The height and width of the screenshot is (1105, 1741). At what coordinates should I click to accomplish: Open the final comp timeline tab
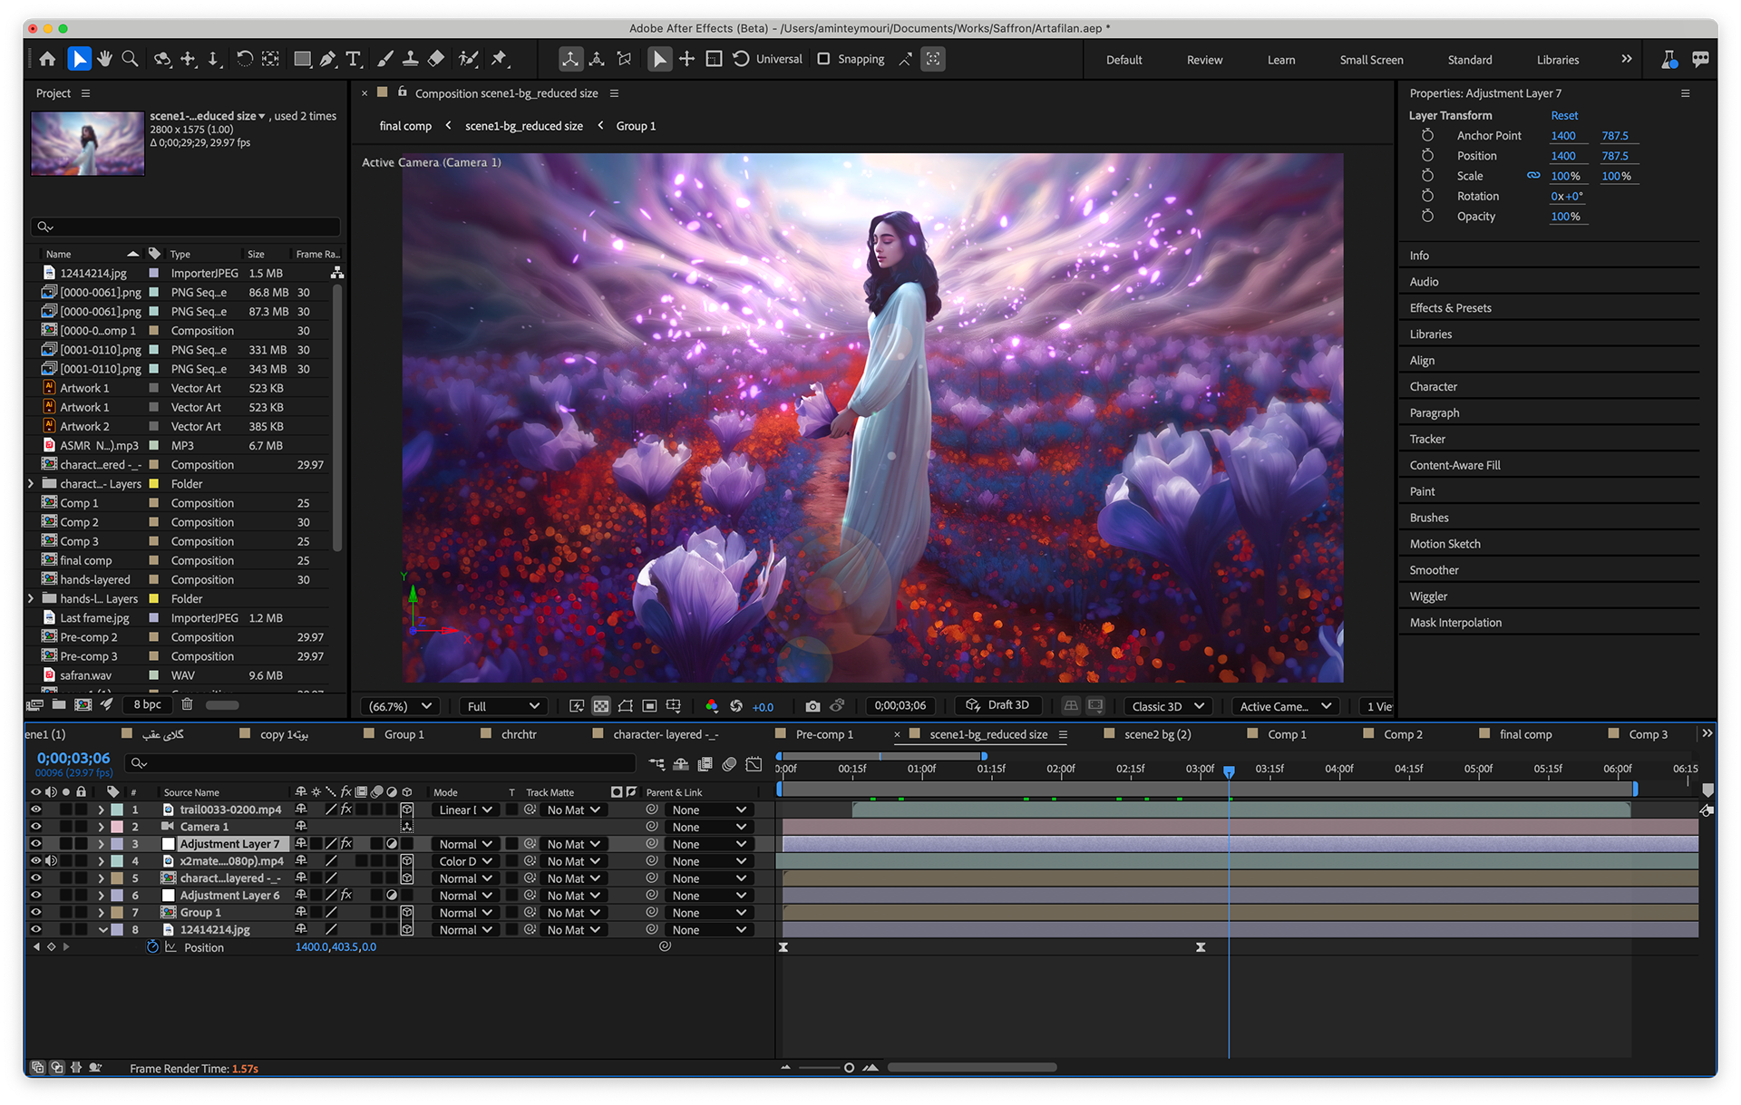point(1525,735)
